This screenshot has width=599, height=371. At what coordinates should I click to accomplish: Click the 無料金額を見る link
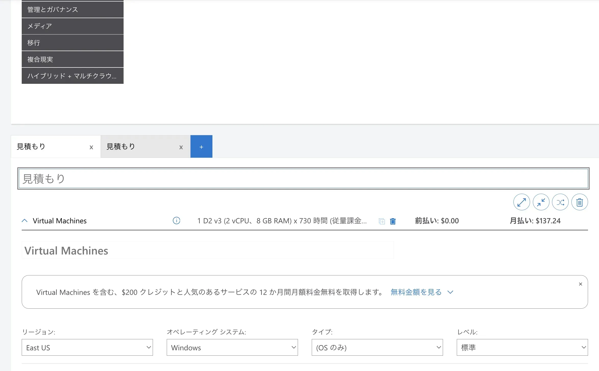(x=416, y=292)
